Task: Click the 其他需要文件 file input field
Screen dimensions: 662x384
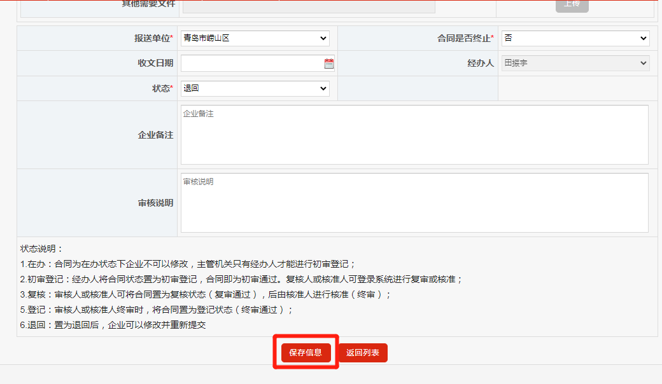Action: (309, 5)
